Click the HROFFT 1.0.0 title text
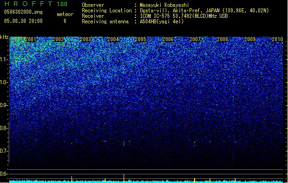288x183 pixels. point(36,4)
